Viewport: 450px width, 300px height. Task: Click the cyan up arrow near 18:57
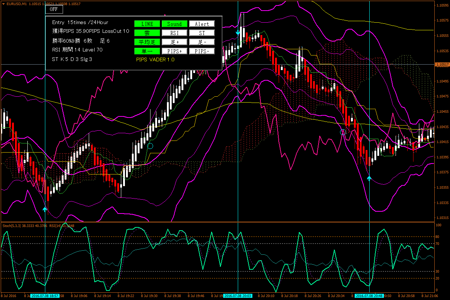pyautogui.click(x=45, y=209)
